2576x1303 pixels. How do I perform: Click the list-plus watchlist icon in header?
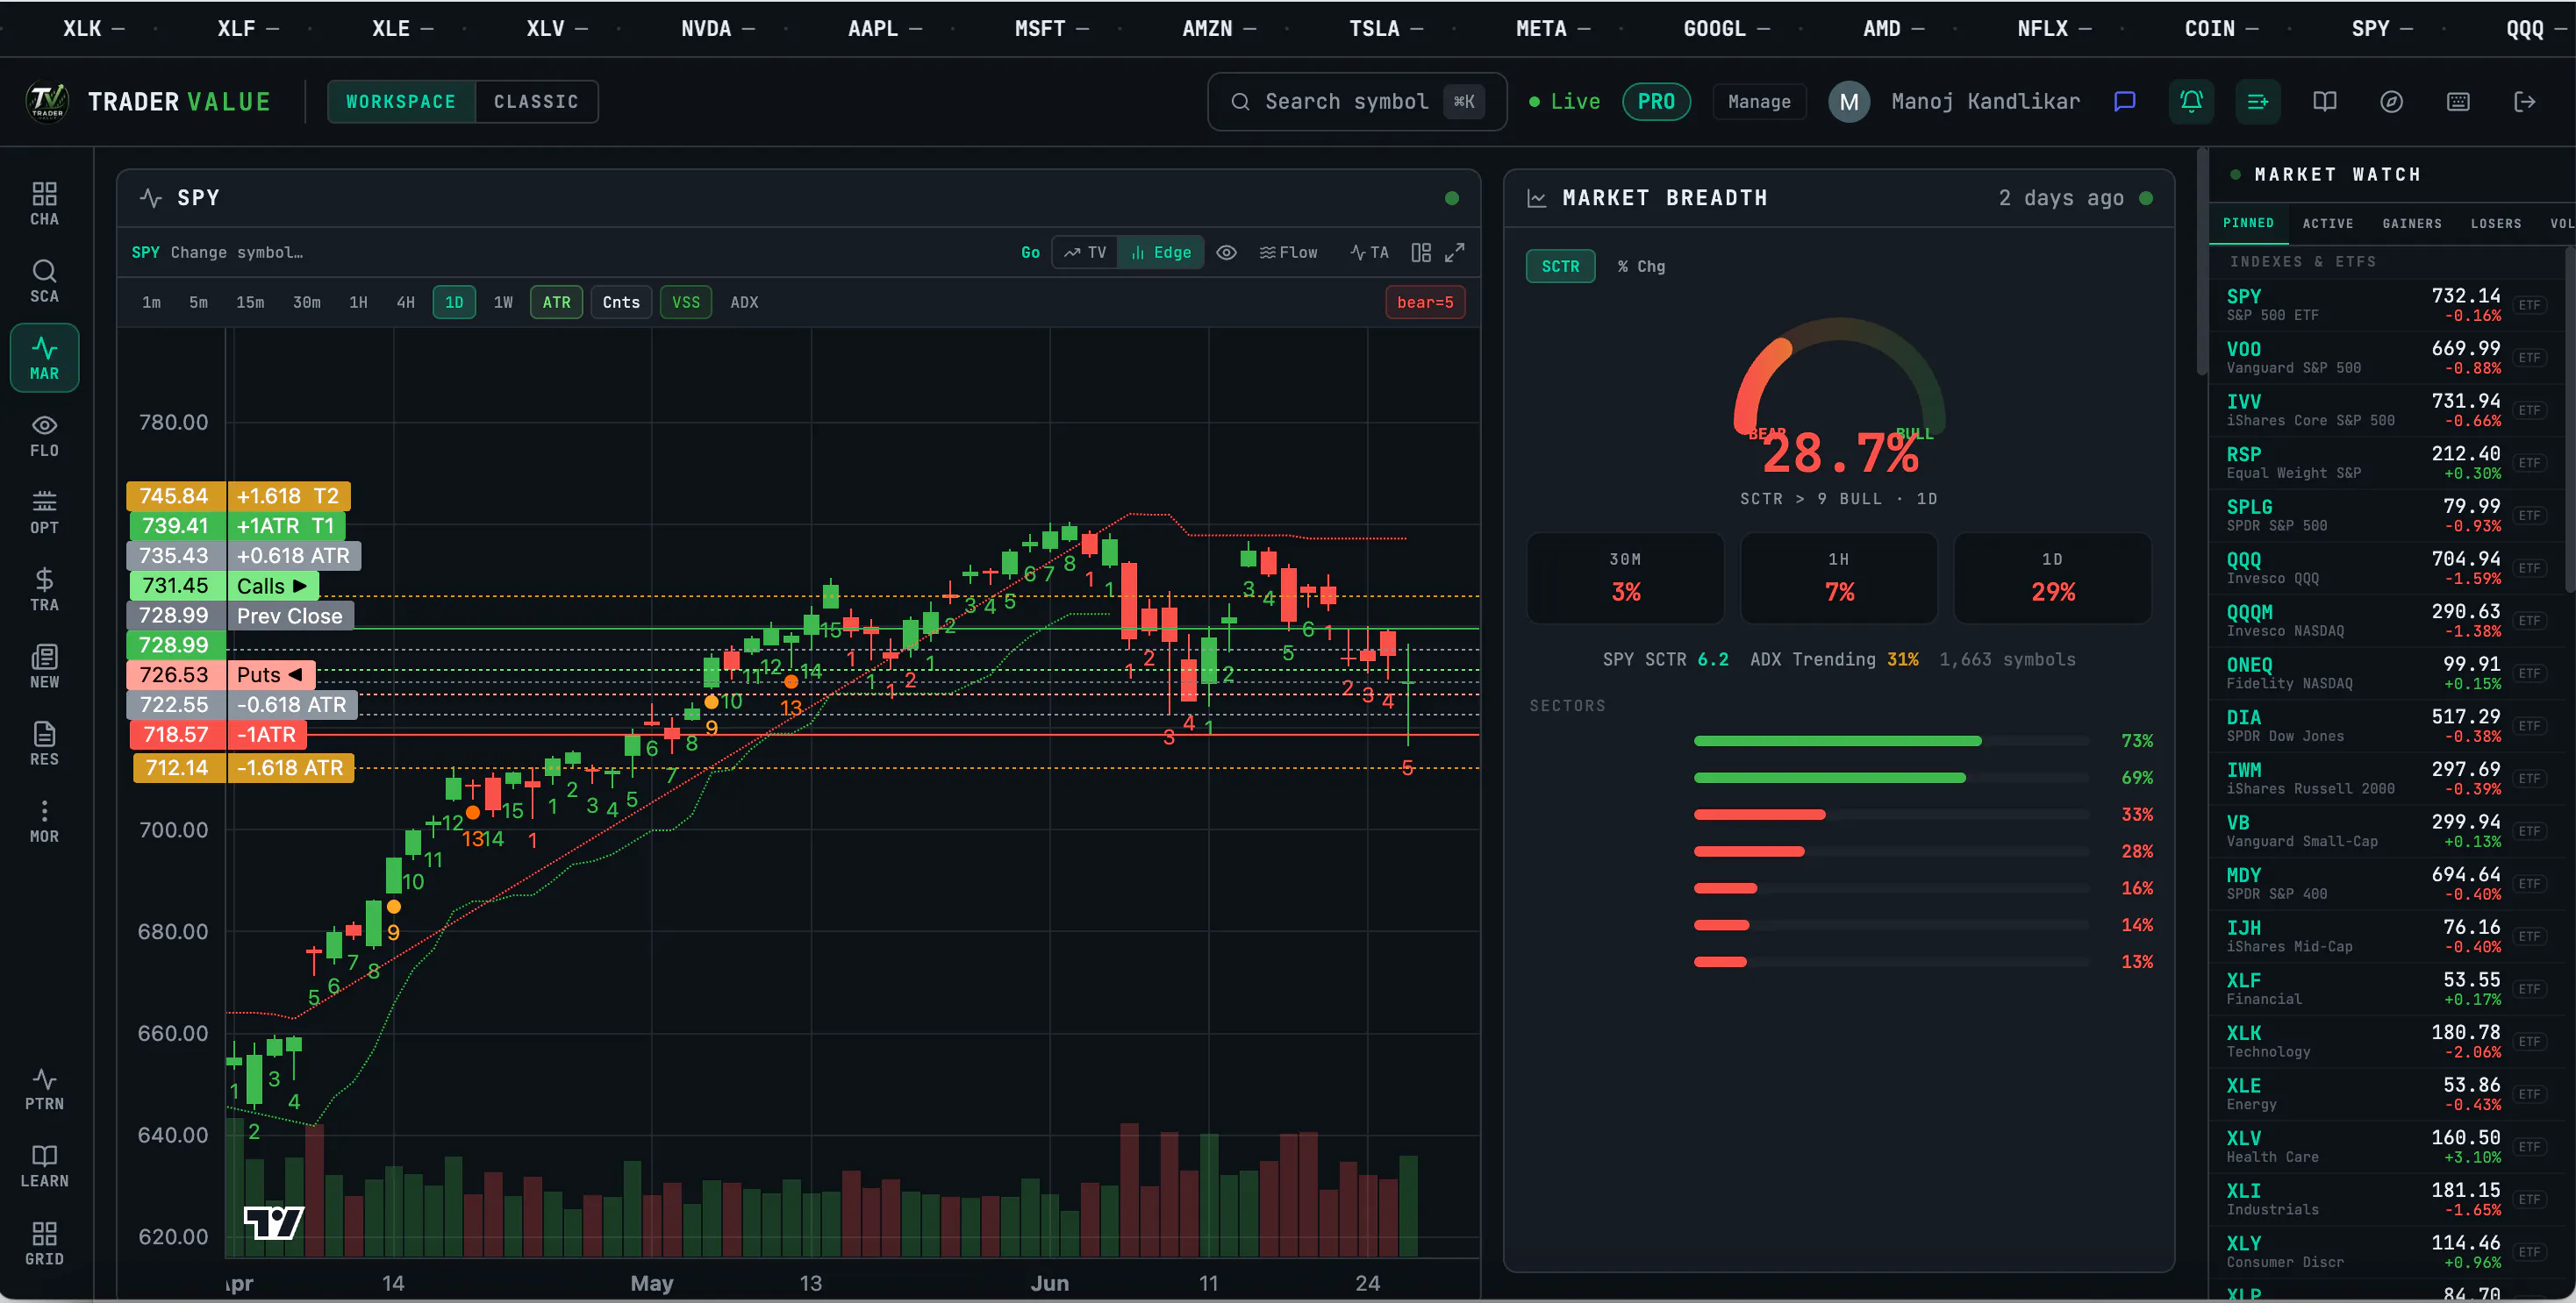point(2258,101)
